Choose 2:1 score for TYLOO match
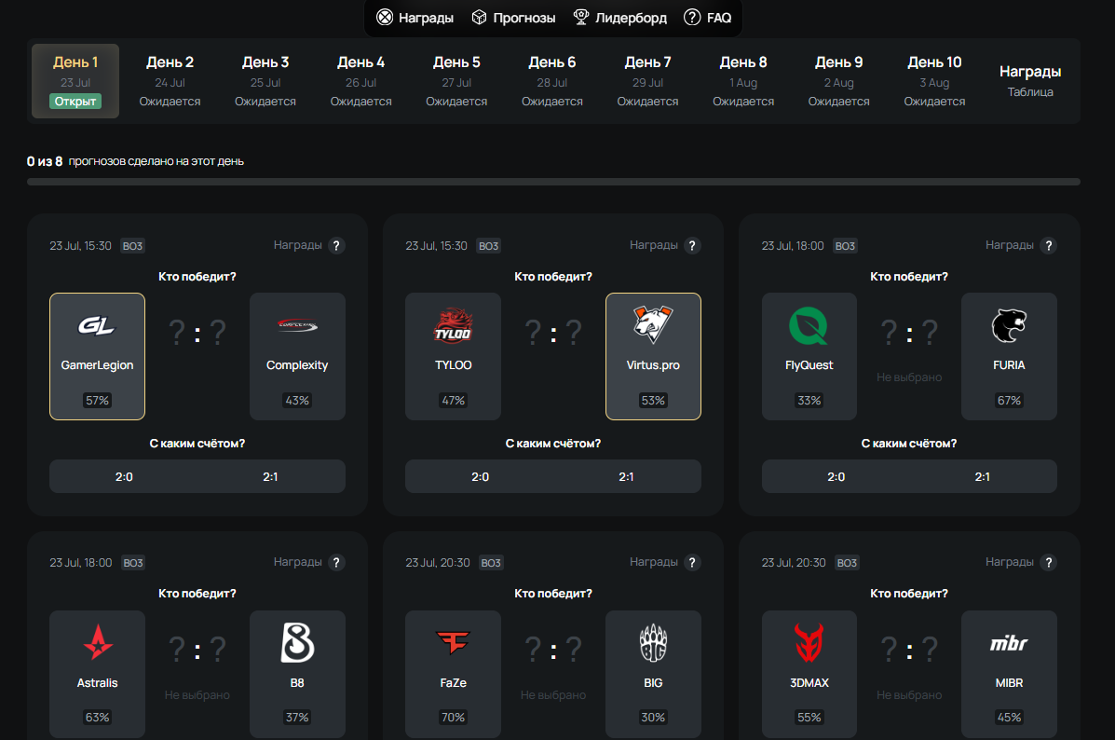This screenshot has width=1115, height=740. point(626,477)
